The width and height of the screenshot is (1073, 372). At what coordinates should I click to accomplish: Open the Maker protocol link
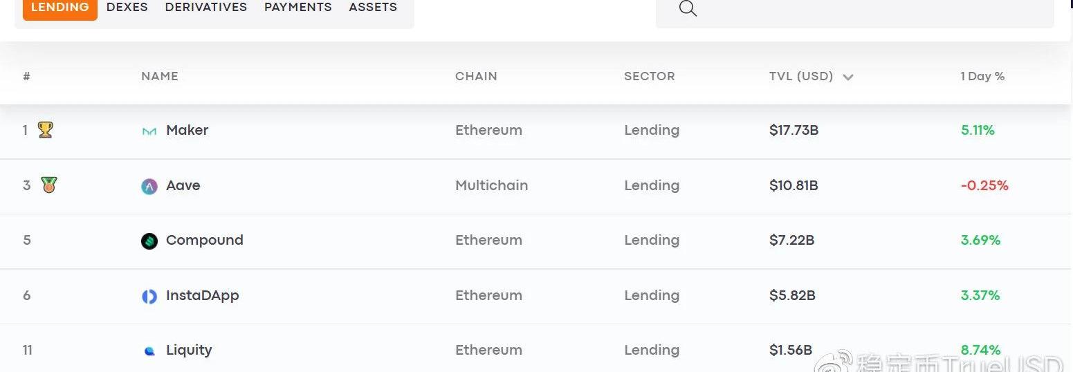click(x=187, y=130)
